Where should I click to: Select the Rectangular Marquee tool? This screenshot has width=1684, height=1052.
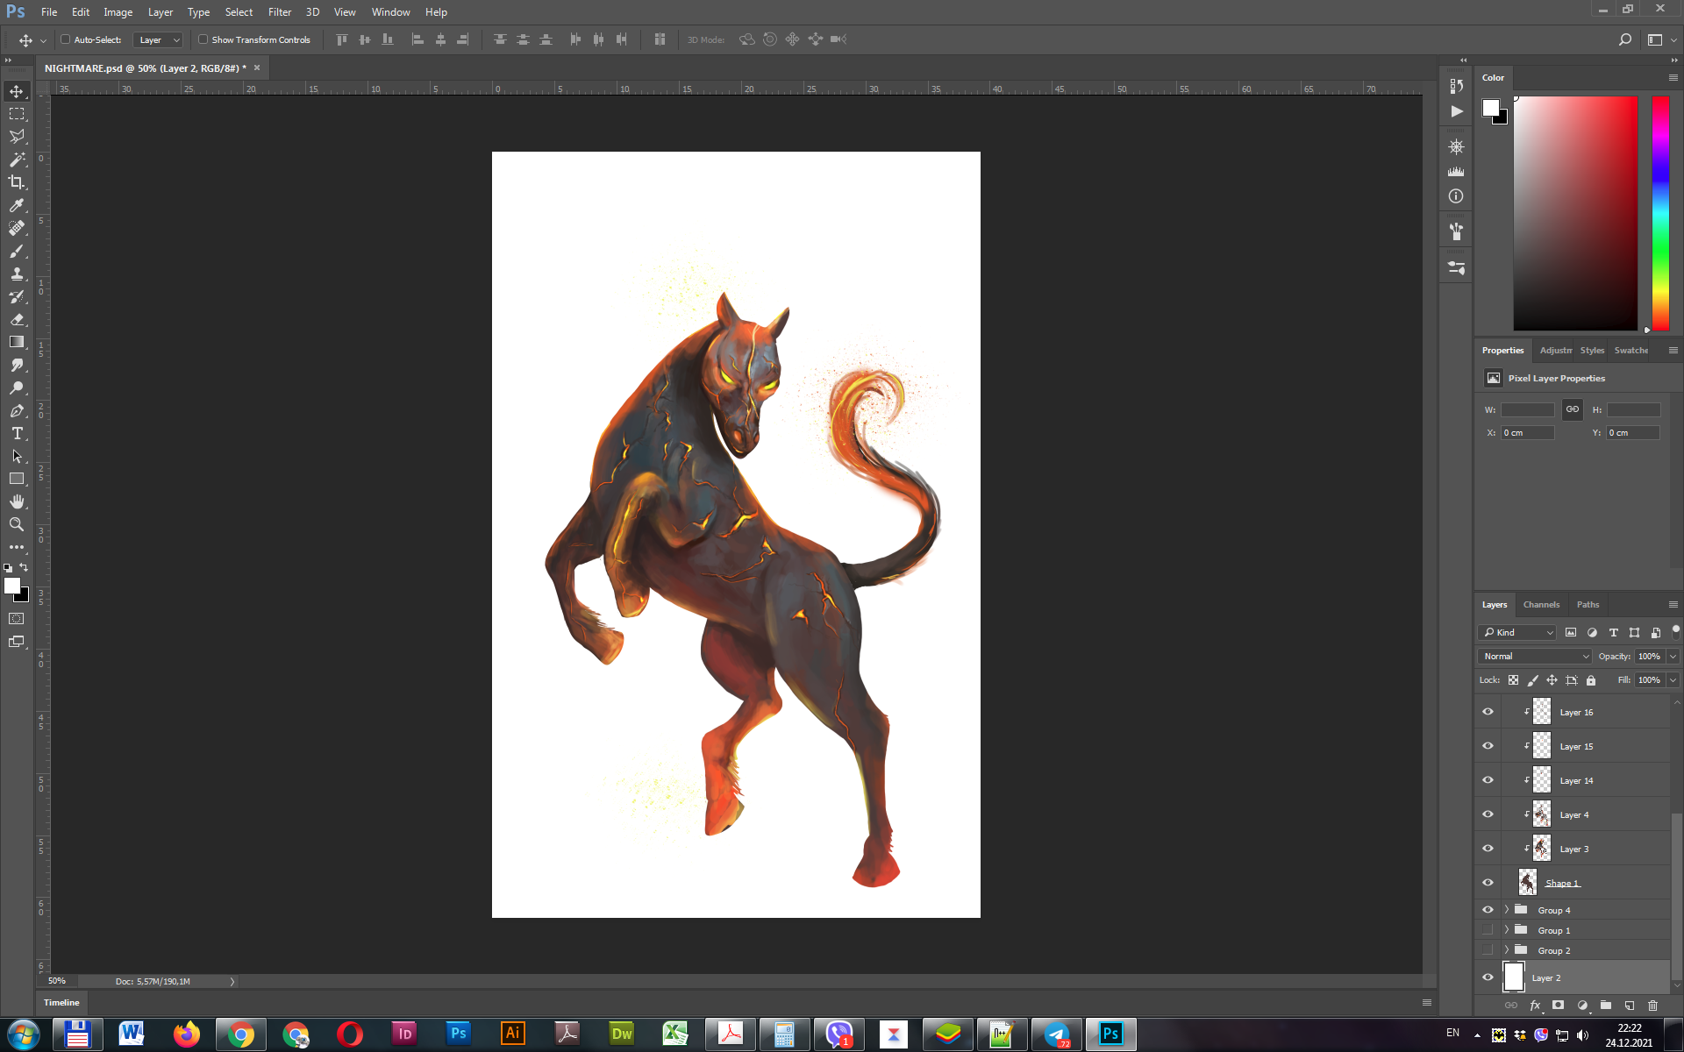point(17,114)
